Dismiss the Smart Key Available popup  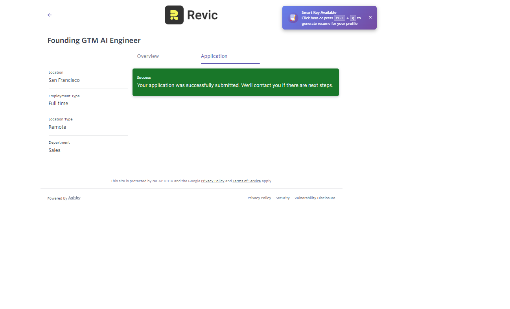pos(370,17)
